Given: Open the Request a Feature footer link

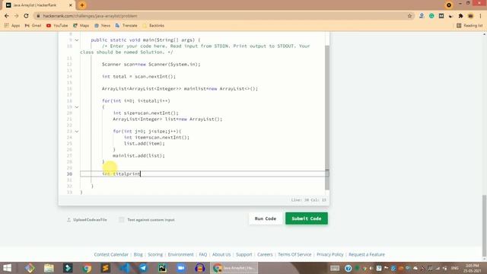Looking at the screenshot, I should (367, 254).
